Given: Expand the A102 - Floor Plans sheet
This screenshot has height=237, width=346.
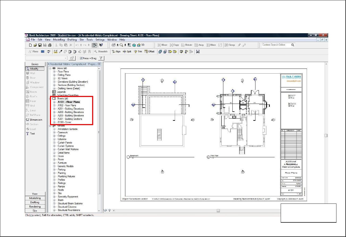Looking at the screenshot, I should [x=54, y=105].
